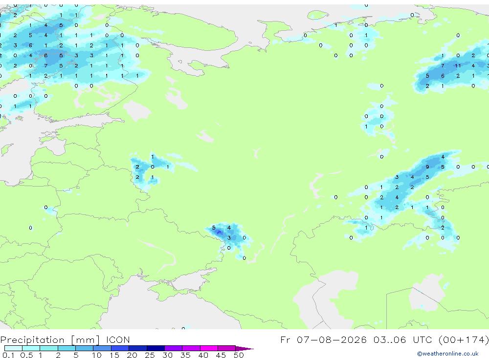The height and width of the screenshot is (358, 489).
Task: Click the 20–25 mm dark blue swatch
Action: (137, 348)
